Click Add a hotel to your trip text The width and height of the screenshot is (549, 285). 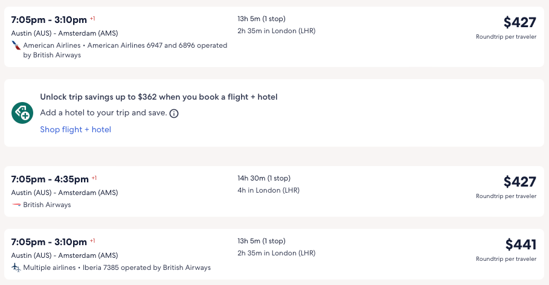pyautogui.click(x=103, y=113)
